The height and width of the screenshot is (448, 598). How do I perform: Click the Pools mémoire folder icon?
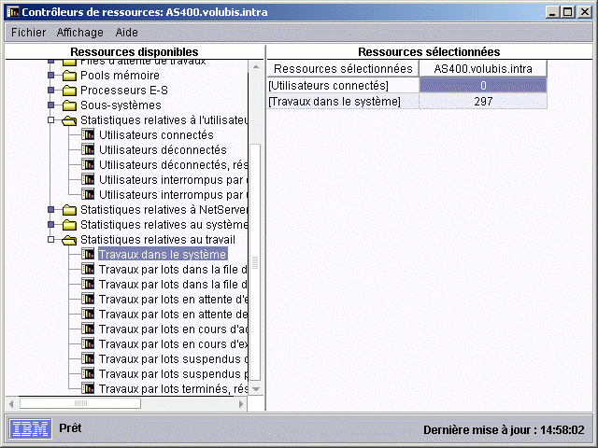coord(69,76)
